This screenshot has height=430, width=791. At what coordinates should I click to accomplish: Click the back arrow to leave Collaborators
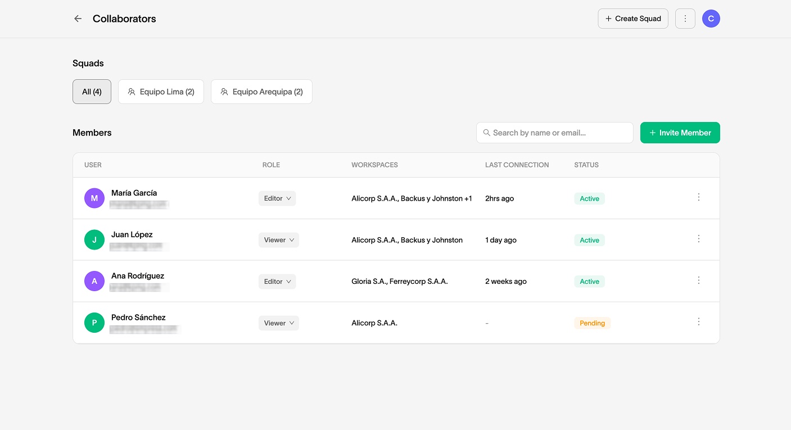pos(78,19)
